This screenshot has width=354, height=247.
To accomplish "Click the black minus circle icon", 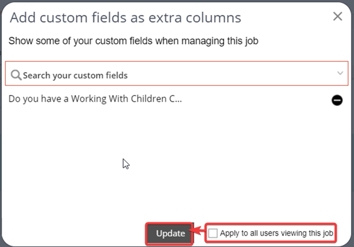I will coord(337,100).
